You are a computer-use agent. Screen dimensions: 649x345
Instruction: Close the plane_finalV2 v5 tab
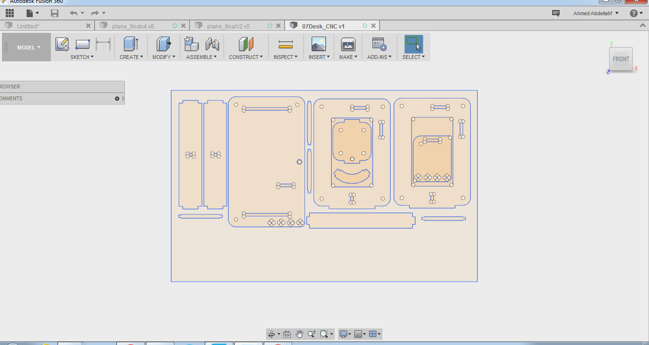coord(278,26)
